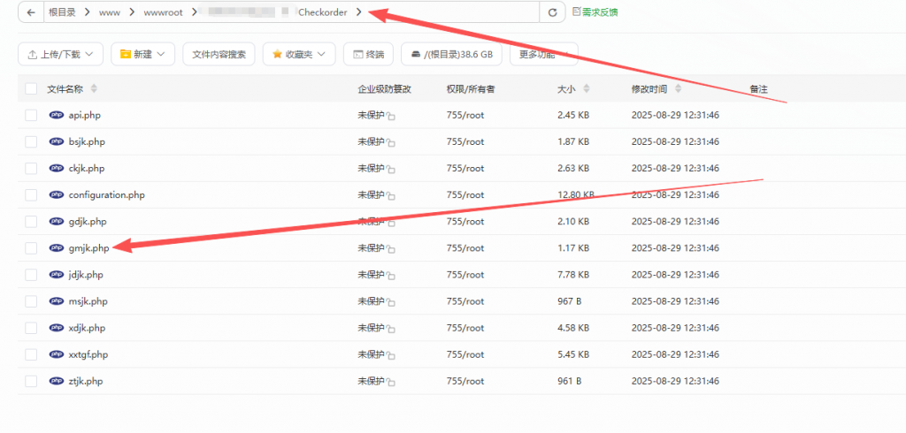Click the sort arrows beside 文件名称 header
Image resolution: width=906 pixels, height=433 pixels.
point(95,89)
